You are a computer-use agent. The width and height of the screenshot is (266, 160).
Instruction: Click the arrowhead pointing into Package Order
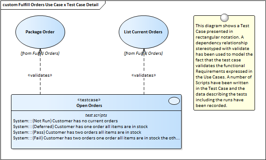[x=40, y=50]
